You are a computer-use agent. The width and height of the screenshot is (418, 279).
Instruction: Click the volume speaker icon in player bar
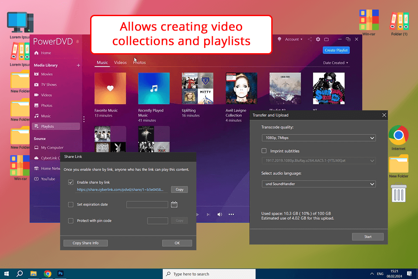(220, 214)
